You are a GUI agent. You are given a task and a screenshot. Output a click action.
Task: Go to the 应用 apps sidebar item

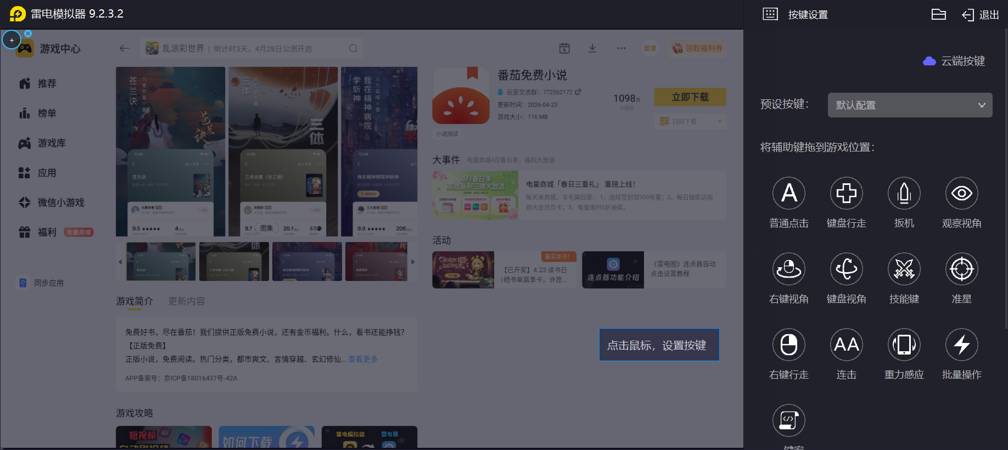click(38, 173)
